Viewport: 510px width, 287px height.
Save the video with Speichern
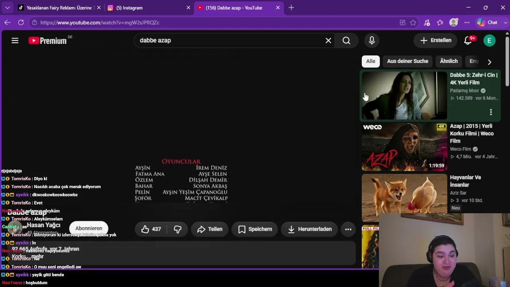(x=255, y=229)
